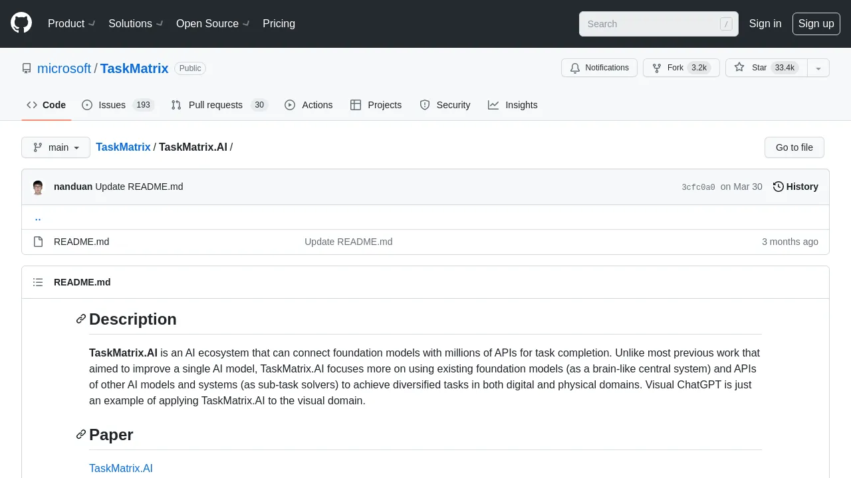Click the TaskMatrix breadcrumb link
This screenshot has height=478, width=851.
tap(123, 147)
